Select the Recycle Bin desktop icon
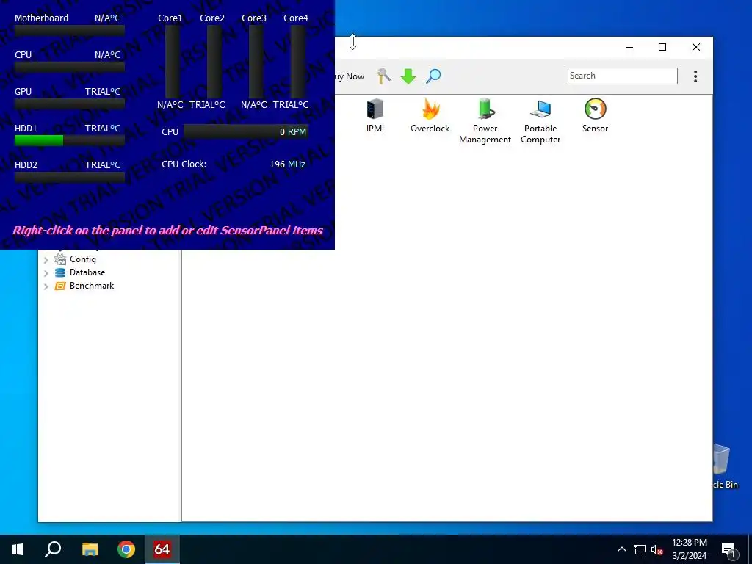 pyautogui.click(x=723, y=465)
